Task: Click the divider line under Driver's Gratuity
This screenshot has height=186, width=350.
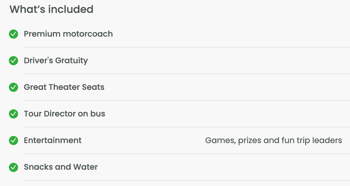Action: 187,74
